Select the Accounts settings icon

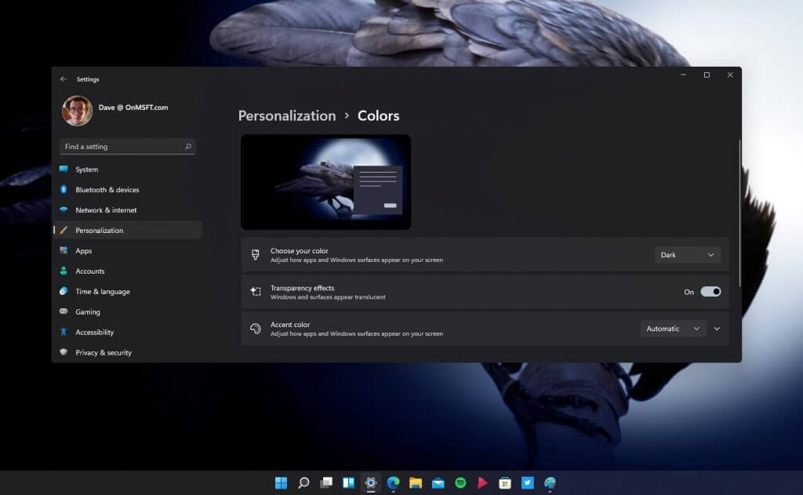70,271
